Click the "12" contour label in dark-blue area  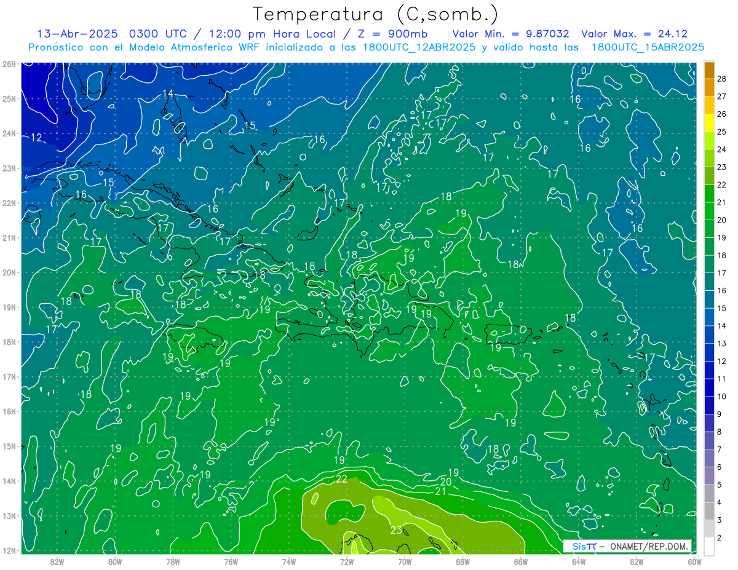(x=36, y=137)
